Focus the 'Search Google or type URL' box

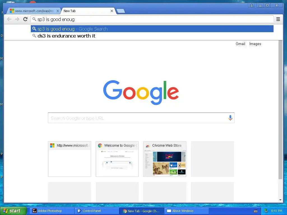[141, 118]
